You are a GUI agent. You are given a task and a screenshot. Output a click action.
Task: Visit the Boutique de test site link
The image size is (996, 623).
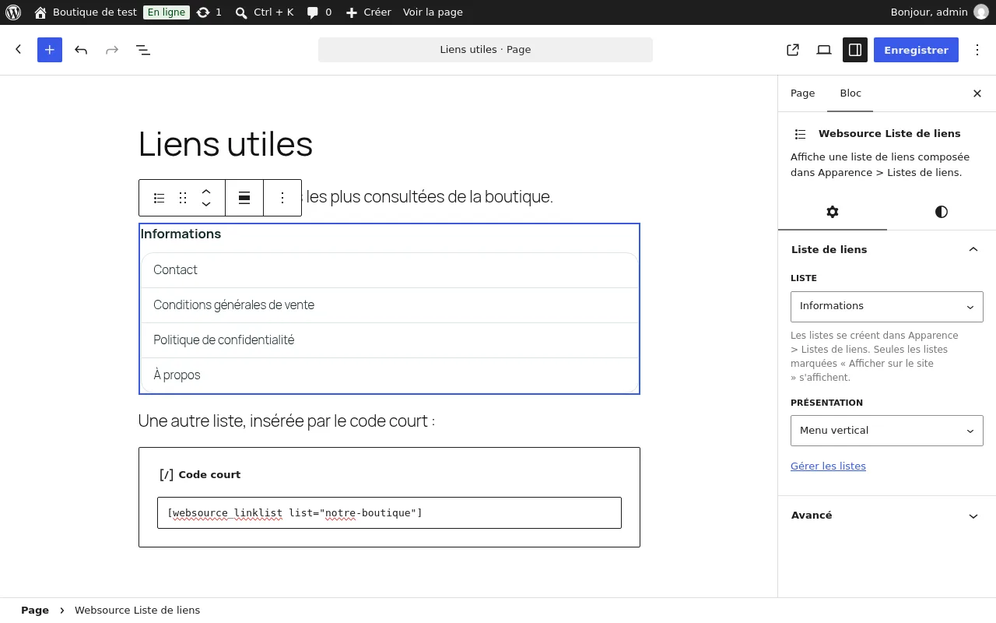click(86, 12)
